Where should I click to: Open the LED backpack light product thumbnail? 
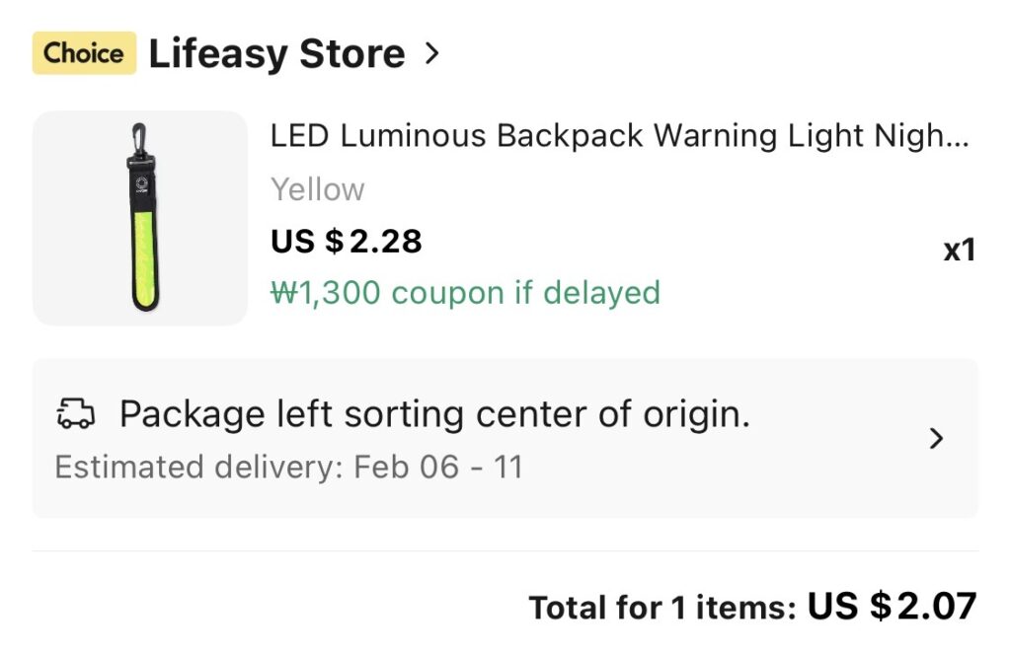click(x=140, y=218)
